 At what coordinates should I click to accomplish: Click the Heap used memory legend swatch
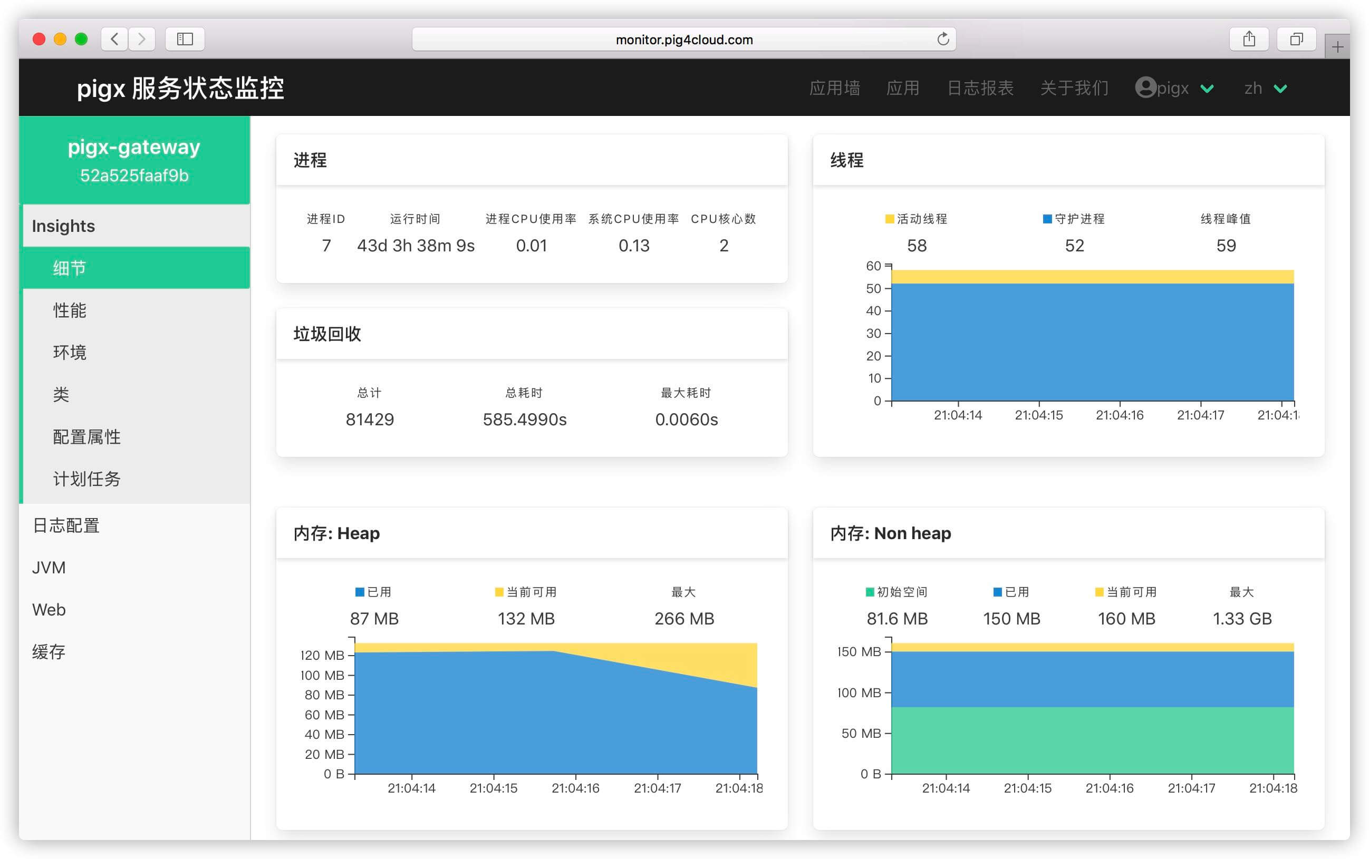click(x=359, y=592)
